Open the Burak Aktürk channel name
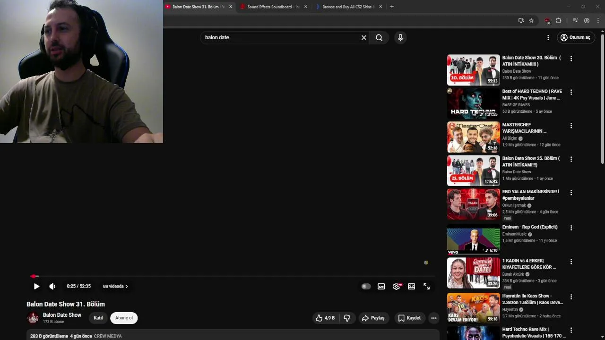This screenshot has height=340, width=605. [x=513, y=274]
